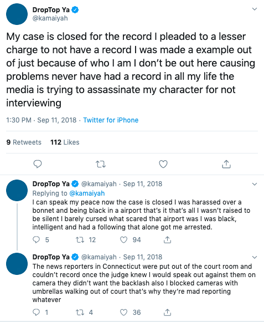Like the reply showing 94 likes
This screenshot has width=264, height=322.
(x=123, y=239)
